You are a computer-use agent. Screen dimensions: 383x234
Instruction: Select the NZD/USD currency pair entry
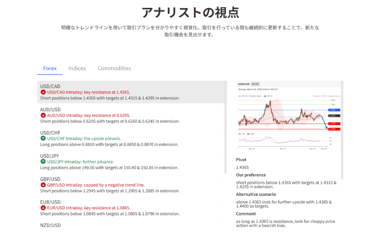point(50,225)
